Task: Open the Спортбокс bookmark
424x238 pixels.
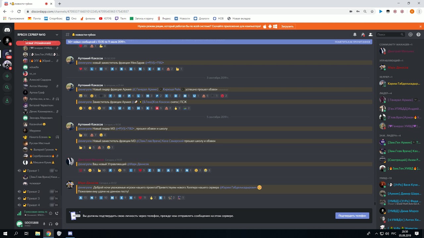Action: click(x=53, y=19)
